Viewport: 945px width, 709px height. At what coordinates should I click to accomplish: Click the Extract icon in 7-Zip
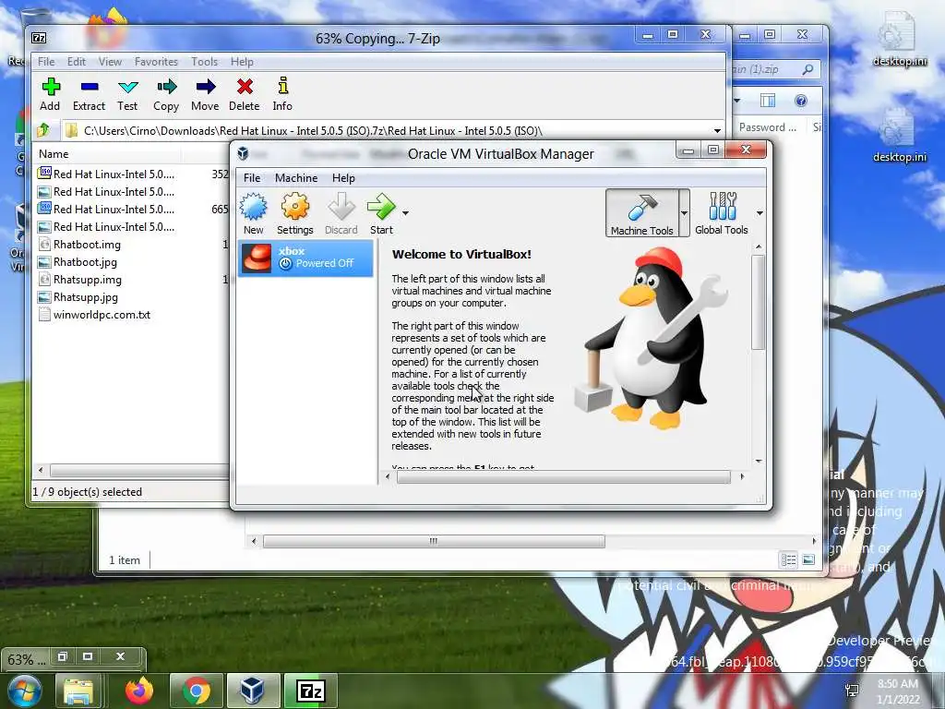point(90,94)
